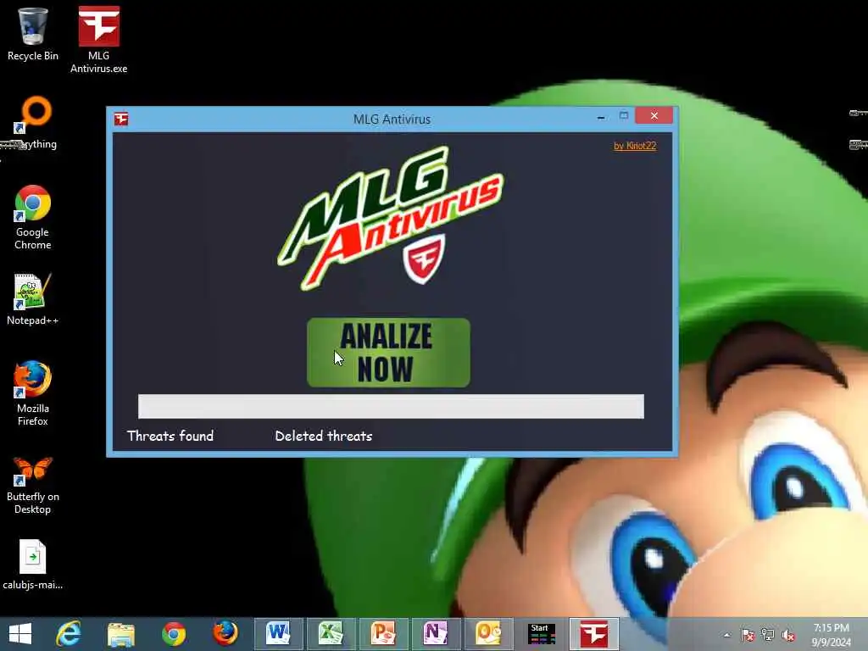Launch Chrome from the taskbar
Screen dimensions: 868x651
(x=173, y=634)
